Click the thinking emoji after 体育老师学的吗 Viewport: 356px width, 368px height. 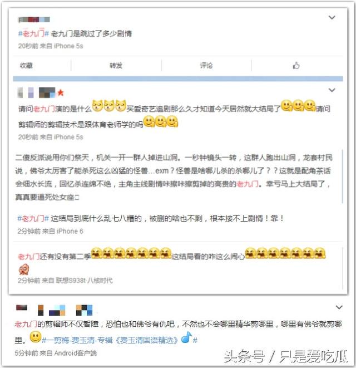149,122
